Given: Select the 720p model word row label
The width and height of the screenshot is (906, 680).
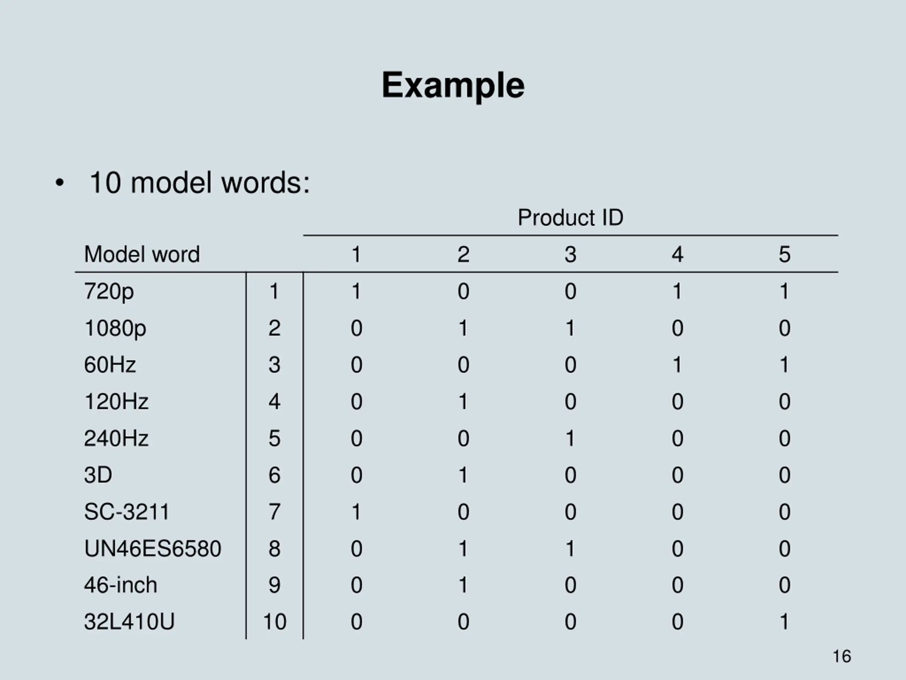Looking at the screenshot, I should (x=109, y=292).
